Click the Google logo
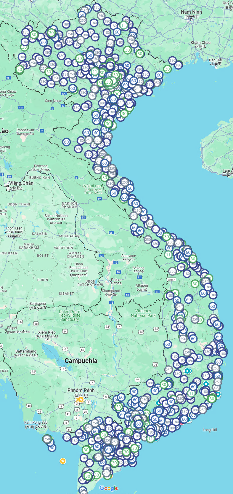The height and width of the screenshot is (494, 233). point(109,488)
